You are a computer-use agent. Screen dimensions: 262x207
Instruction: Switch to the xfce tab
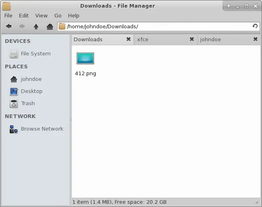tap(166, 40)
